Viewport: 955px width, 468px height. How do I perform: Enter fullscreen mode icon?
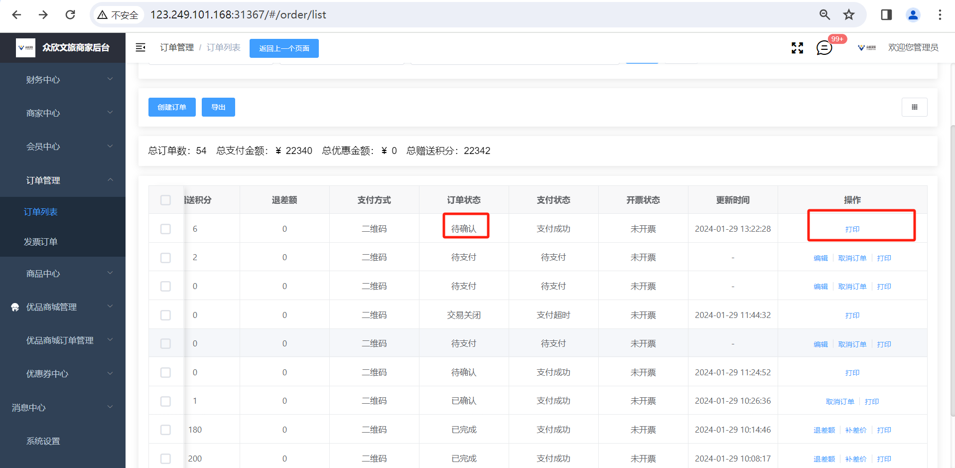(x=798, y=48)
